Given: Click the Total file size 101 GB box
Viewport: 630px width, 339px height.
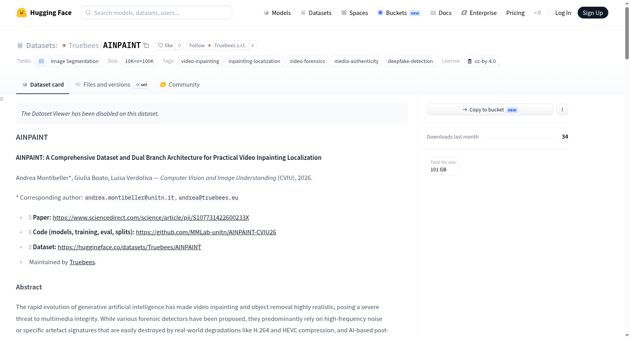Looking at the screenshot, I should point(443,166).
